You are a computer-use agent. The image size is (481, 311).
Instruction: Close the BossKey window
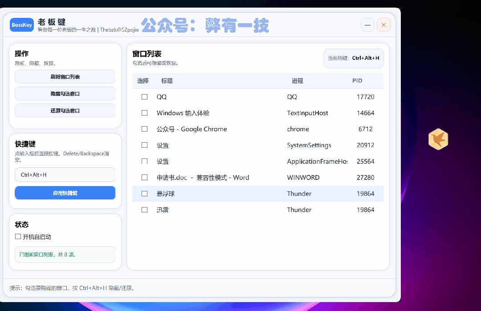[x=383, y=25]
